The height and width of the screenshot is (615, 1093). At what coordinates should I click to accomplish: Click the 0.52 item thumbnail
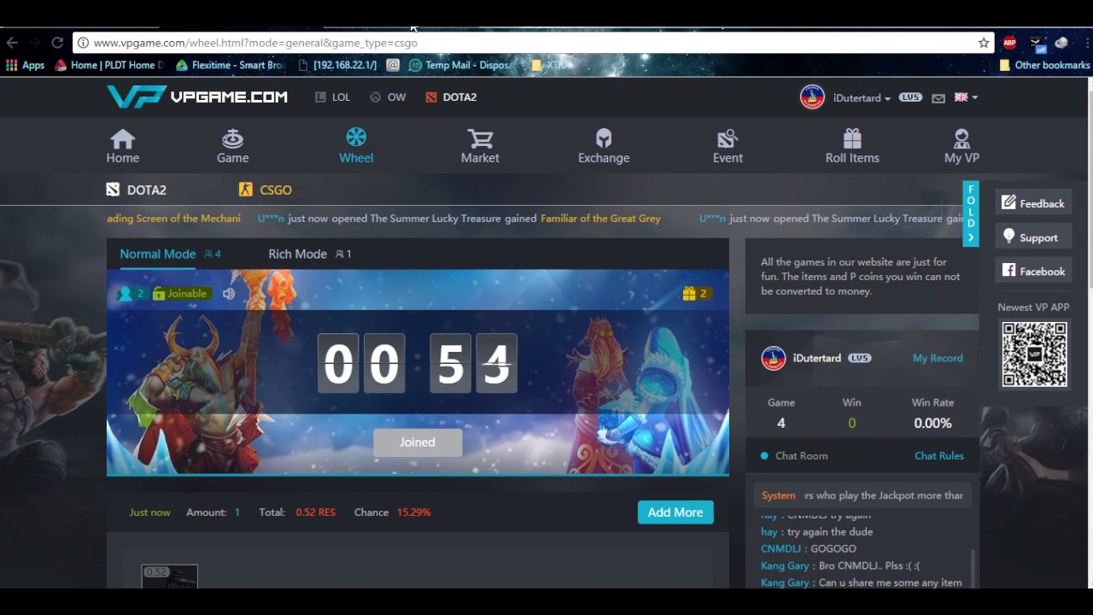coord(170,577)
